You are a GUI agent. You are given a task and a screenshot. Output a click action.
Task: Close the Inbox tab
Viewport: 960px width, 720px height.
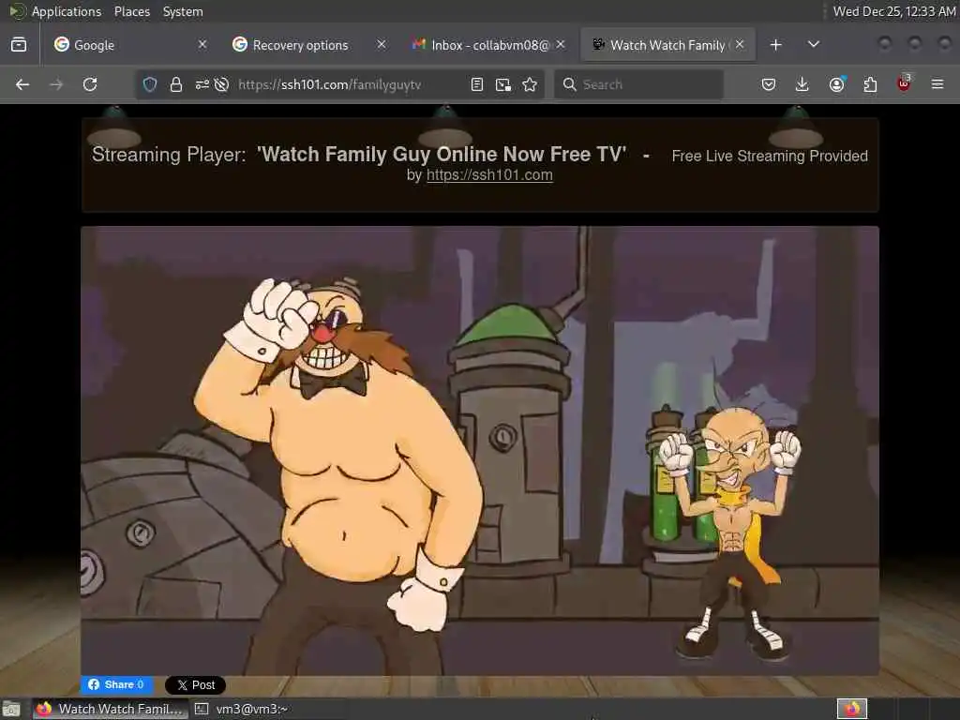(561, 44)
